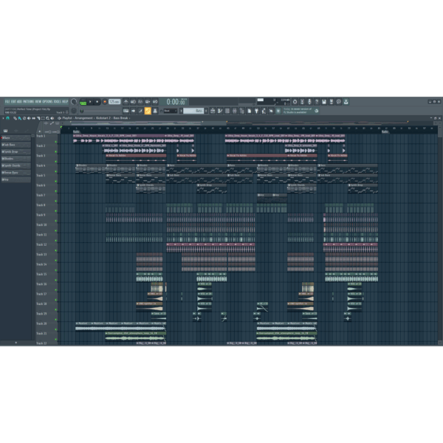Screen dimensions: 443x443
Task: Click the tempo tapper icon
Action: point(264,111)
